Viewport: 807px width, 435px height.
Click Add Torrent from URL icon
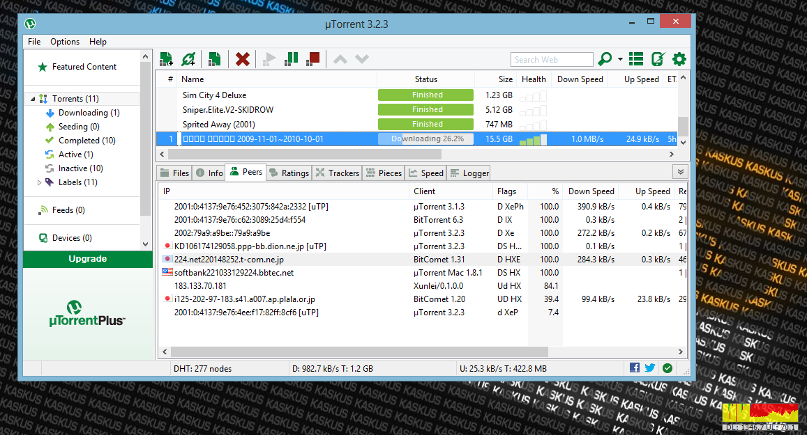pyautogui.click(x=188, y=59)
